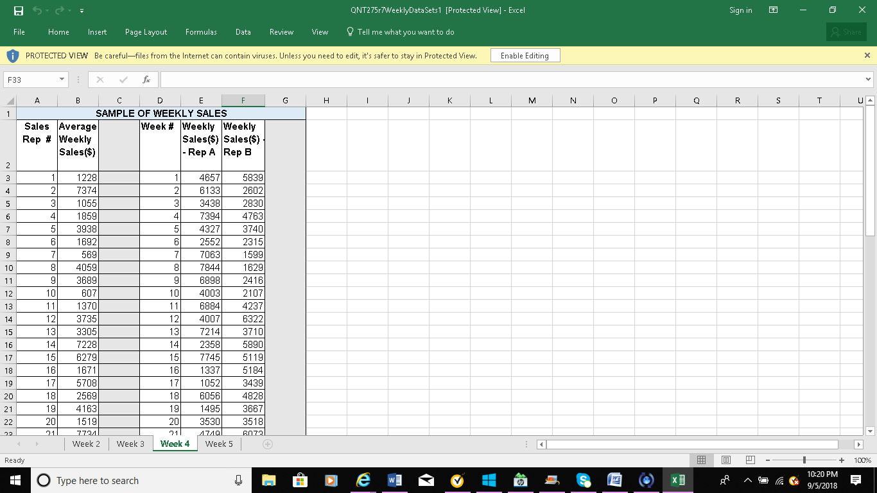Viewport: 877px width, 493px height.
Task: Click the Save icon in Quick Access Toolbar
Action: coord(19,10)
